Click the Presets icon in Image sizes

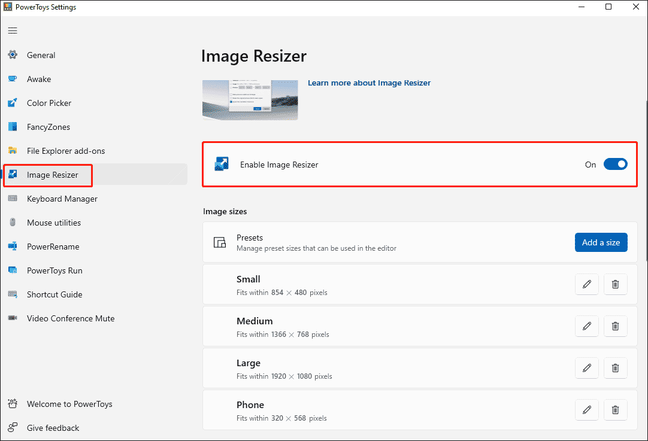pos(220,242)
